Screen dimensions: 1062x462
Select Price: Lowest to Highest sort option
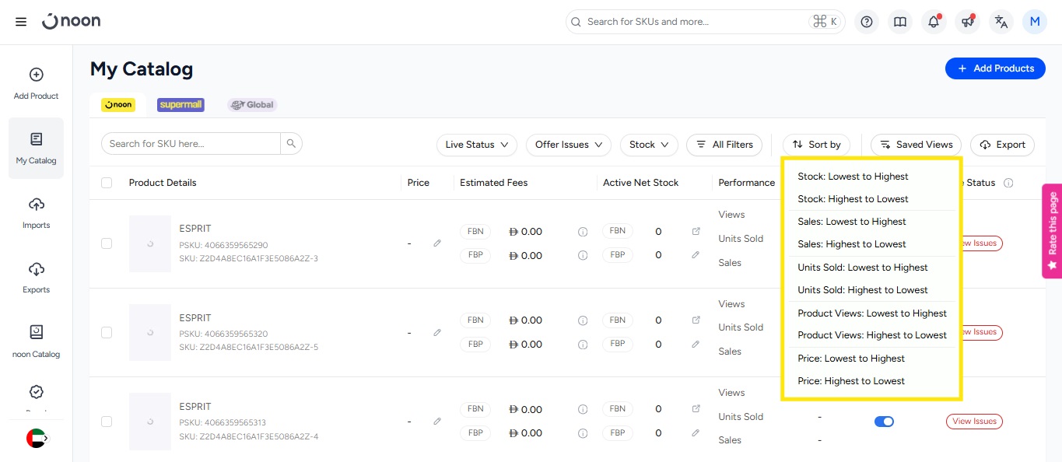pyautogui.click(x=851, y=359)
